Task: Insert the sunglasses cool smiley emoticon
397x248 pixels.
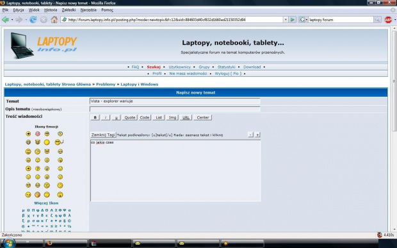Action: tap(28, 185)
